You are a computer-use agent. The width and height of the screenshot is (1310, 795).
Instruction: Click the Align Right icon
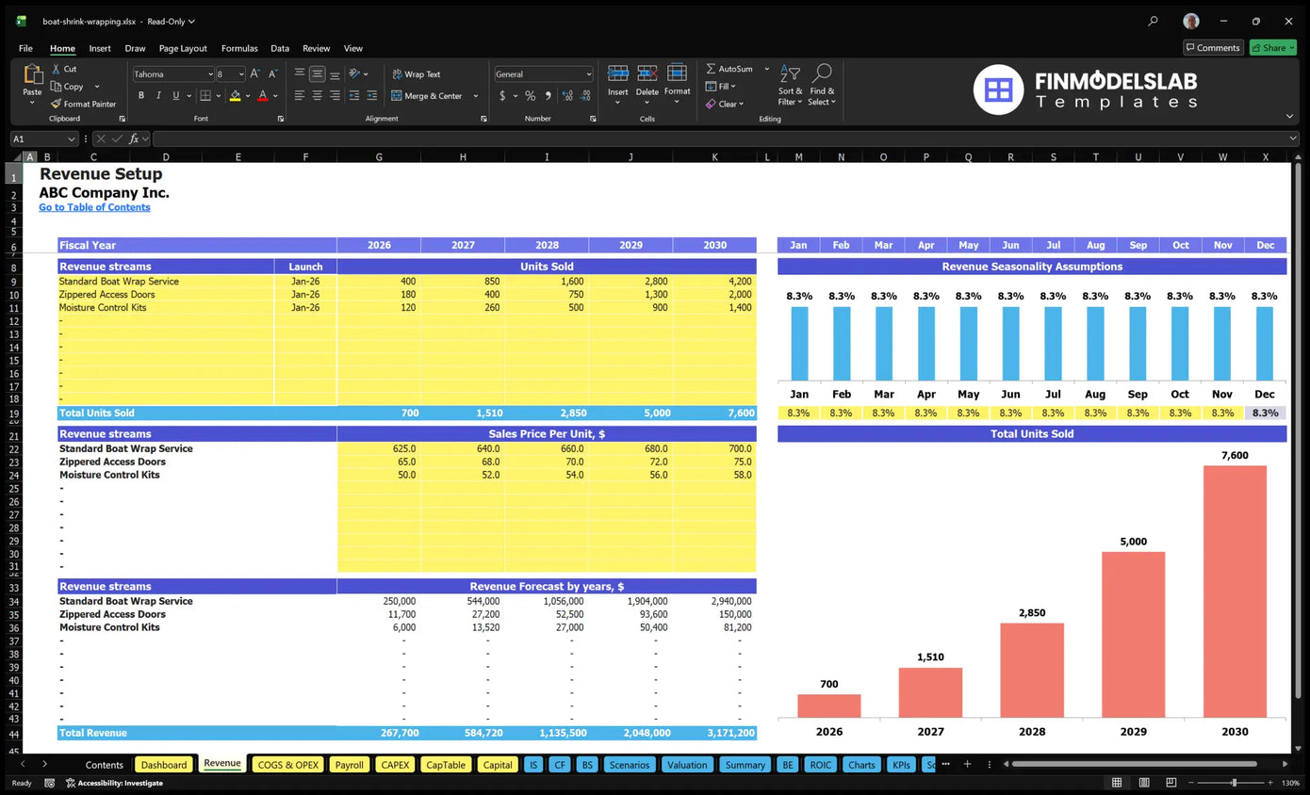[x=336, y=95]
